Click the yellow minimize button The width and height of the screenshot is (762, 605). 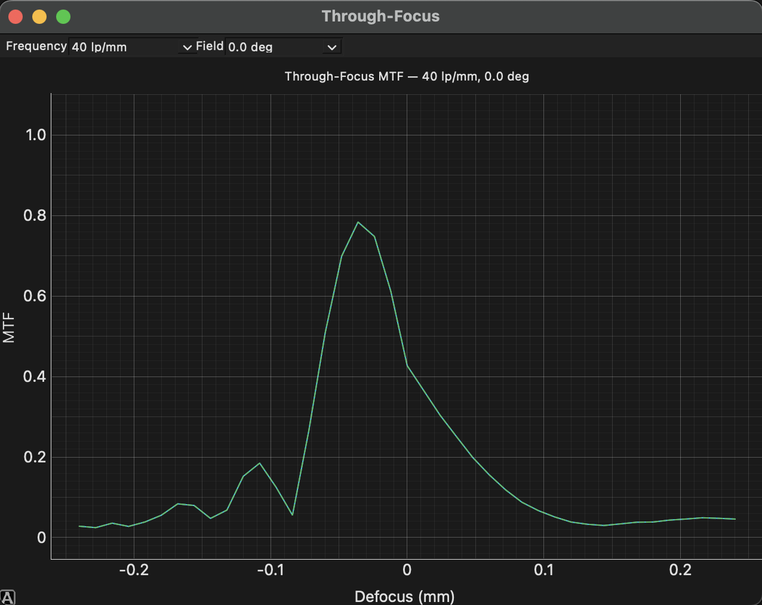pyautogui.click(x=39, y=16)
